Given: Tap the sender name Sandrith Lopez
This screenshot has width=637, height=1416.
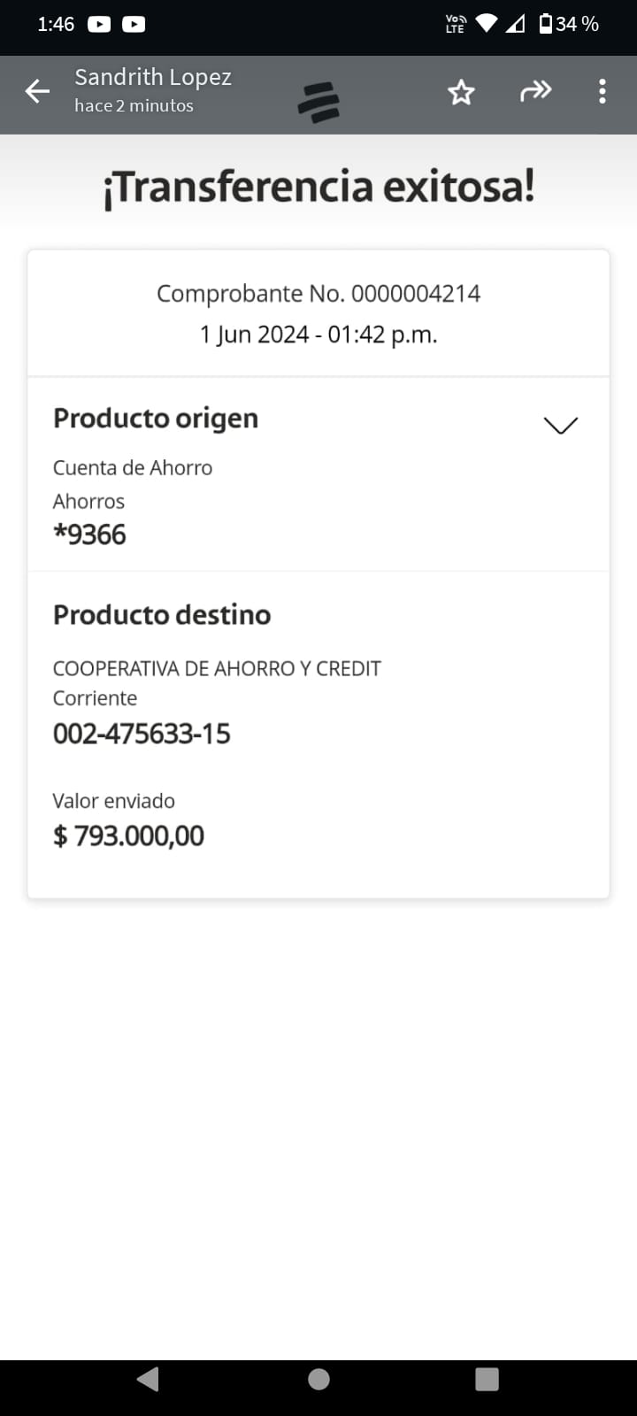Looking at the screenshot, I should (x=153, y=78).
